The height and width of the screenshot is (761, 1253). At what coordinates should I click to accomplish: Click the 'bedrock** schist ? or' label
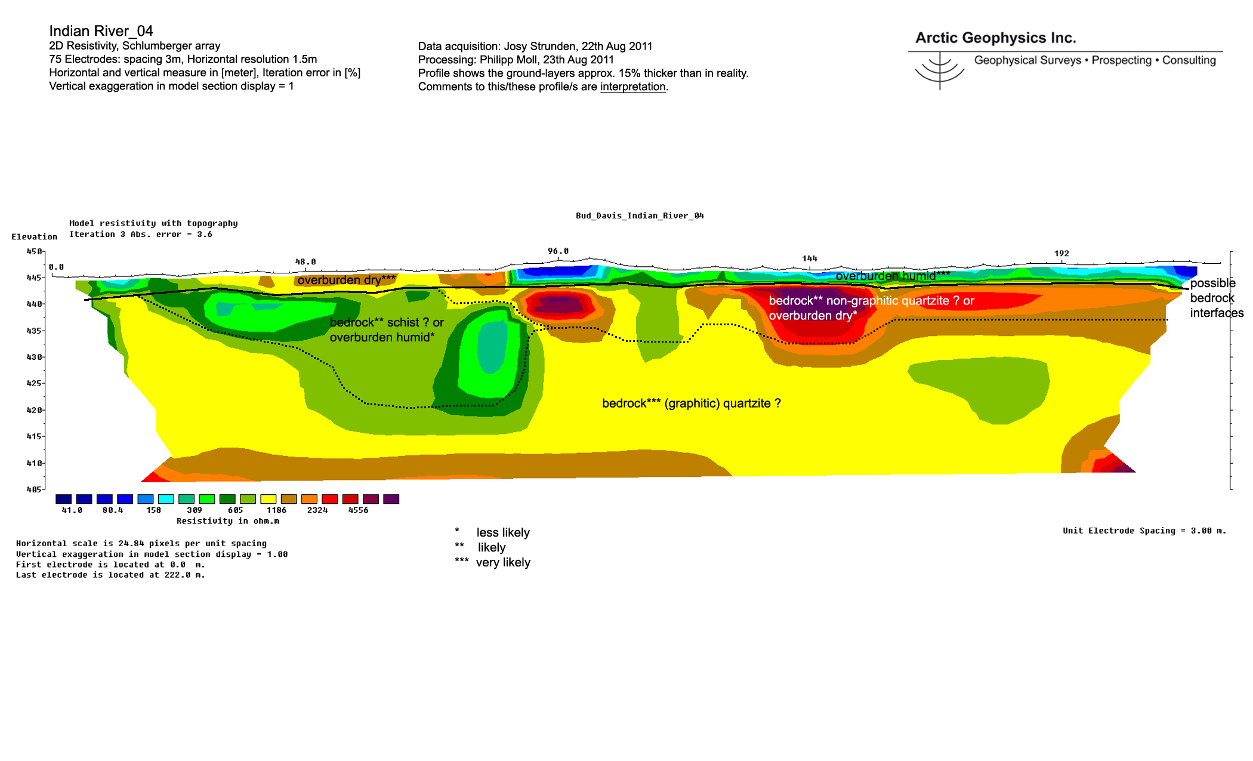tap(387, 322)
